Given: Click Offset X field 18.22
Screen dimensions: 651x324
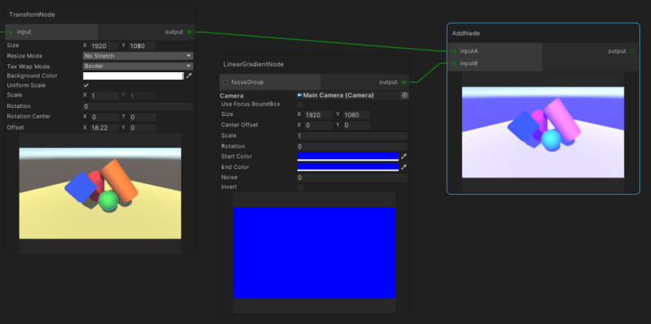Looking at the screenshot, I should [x=104, y=128].
